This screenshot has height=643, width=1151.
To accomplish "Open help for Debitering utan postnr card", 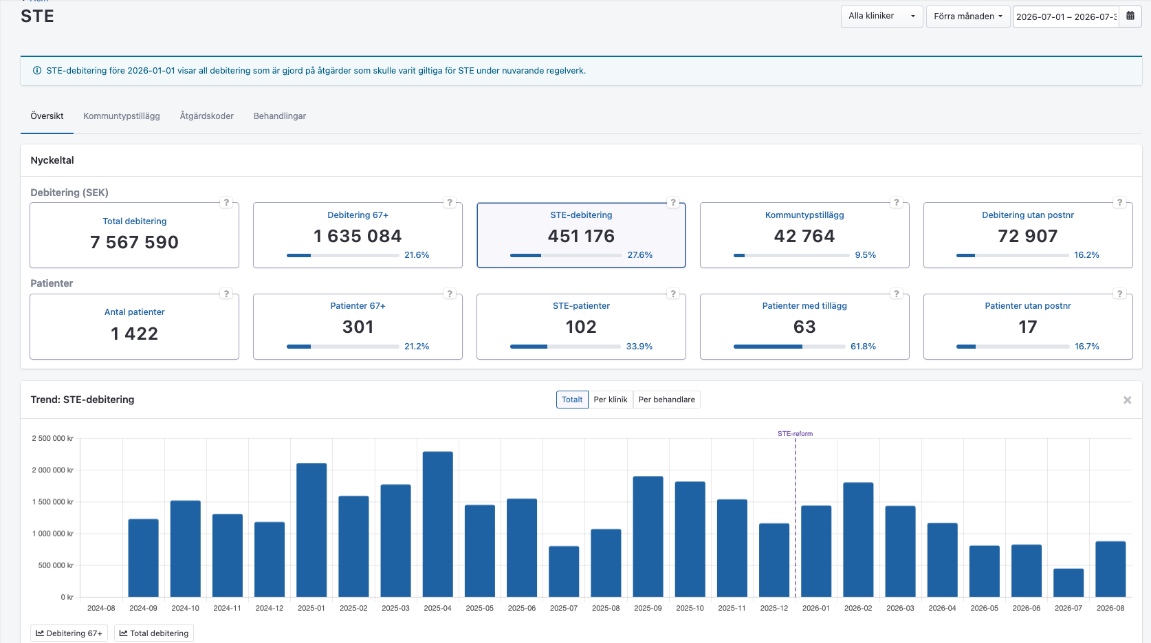I will pos(1119,202).
